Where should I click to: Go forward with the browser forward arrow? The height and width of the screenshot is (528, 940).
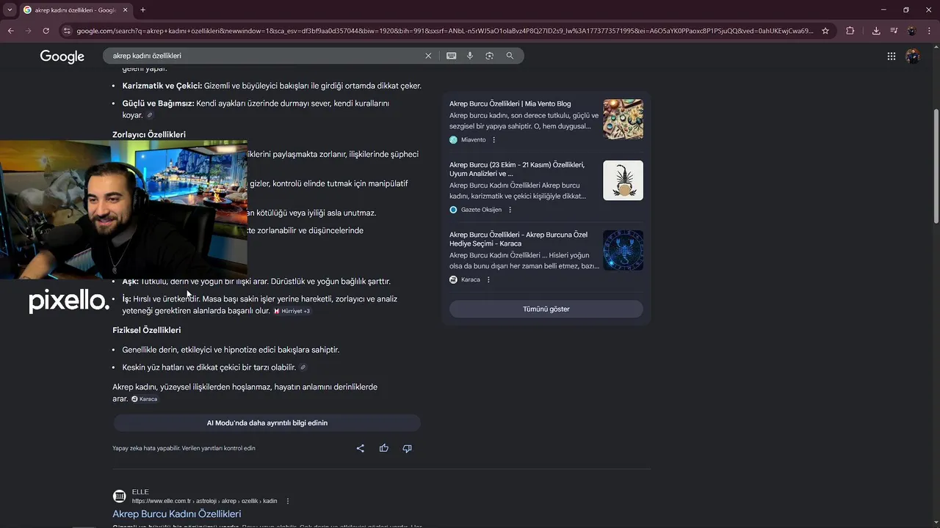click(x=28, y=31)
